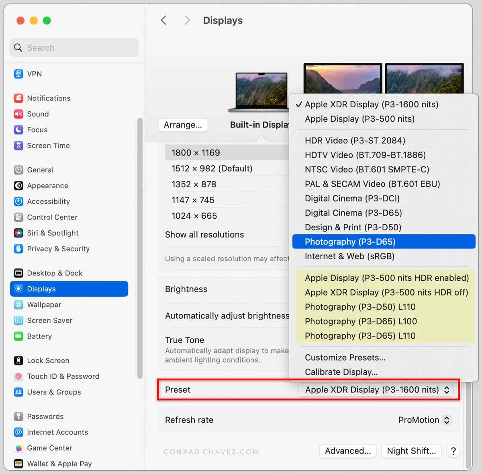
Task: Open the Preset popup menu
Action: coord(376,390)
